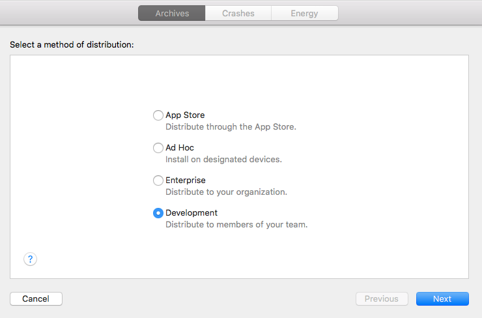Choose the Ad Hoc radio button
This screenshot has height=318, width=482.
[x=158, y=148]
